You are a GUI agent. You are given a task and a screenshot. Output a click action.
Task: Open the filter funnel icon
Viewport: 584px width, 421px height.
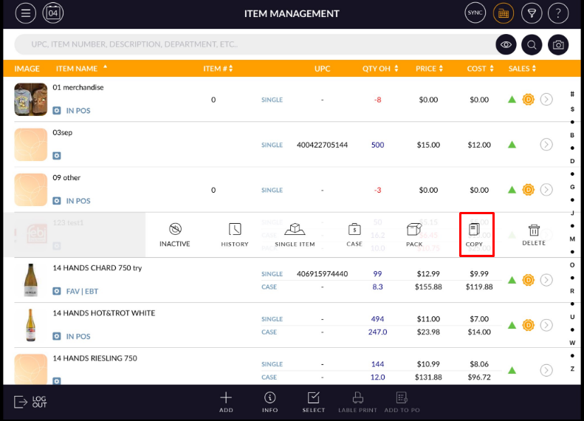[531, 13]
